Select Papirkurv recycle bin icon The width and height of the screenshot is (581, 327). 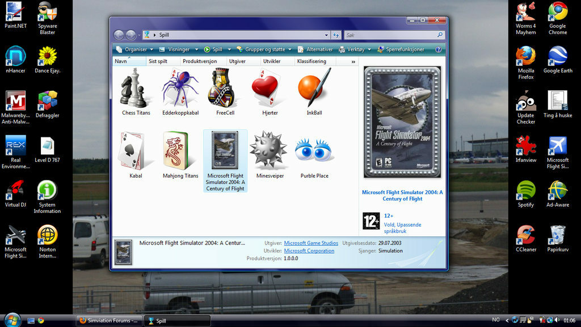coord(558,239)
